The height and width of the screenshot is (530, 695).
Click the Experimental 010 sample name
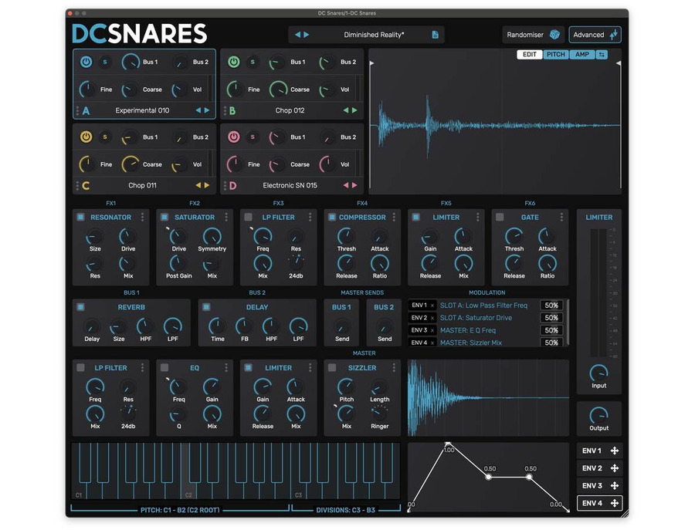(142, 110)
